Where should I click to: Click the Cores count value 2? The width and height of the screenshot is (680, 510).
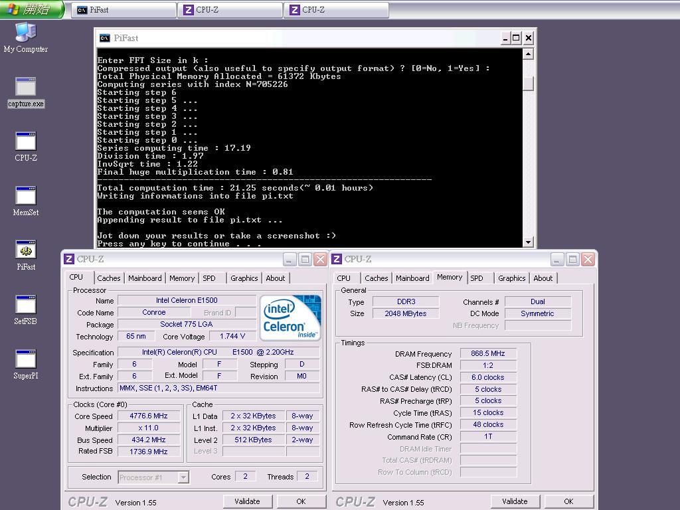tap(246, 476)
